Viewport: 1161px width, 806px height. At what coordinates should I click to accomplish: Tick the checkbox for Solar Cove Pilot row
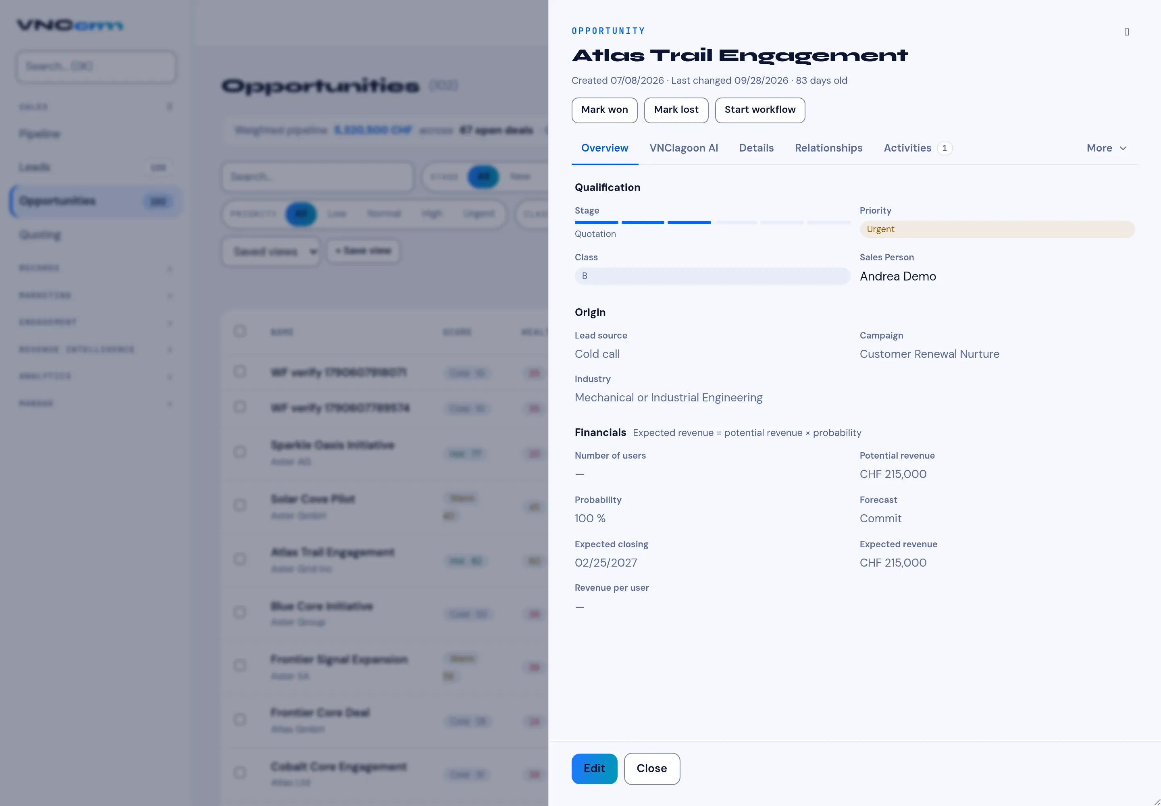pyautogui.click(x=240, y=505)
